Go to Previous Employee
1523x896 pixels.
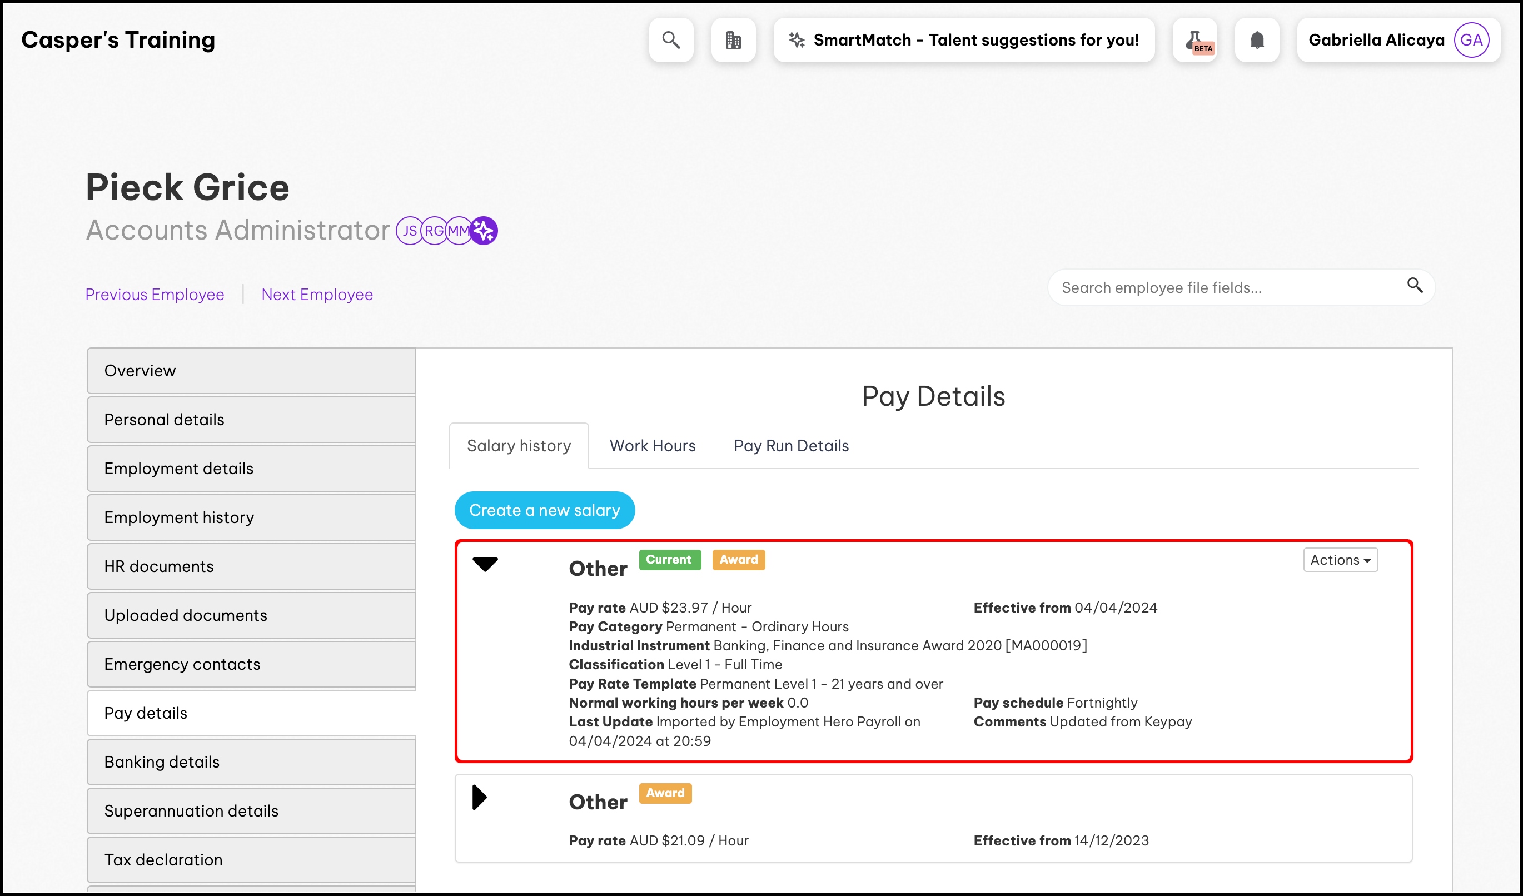point(155,294)
